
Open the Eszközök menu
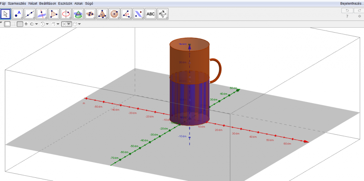tap(65, 3)
